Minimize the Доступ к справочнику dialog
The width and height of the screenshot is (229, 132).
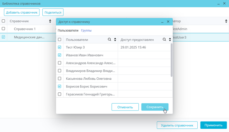pyautogui.click(x=162, y=22)
